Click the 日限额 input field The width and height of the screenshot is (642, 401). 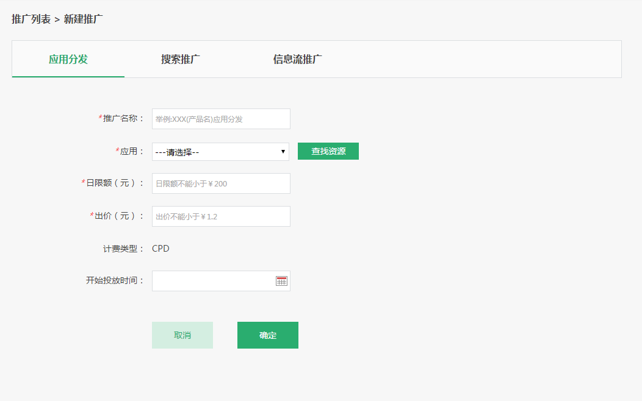[x=221, y=183]
